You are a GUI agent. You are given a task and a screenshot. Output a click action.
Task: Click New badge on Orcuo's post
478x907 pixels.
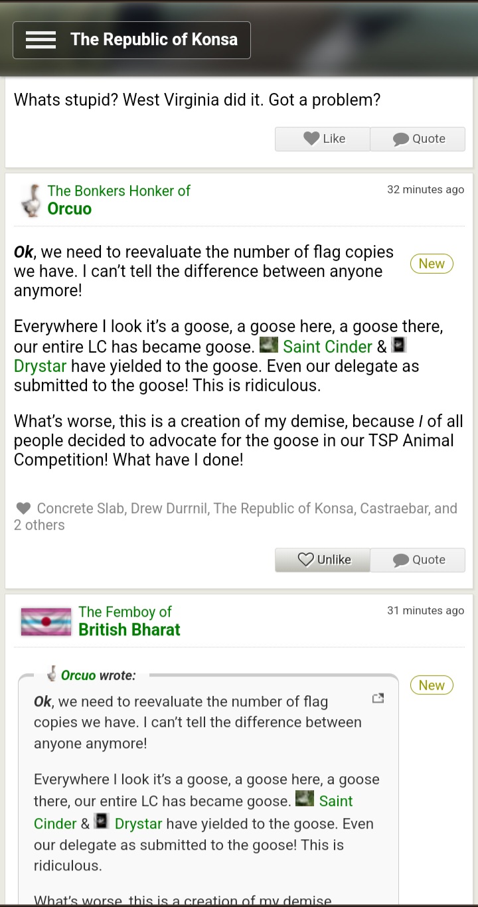pos(432,264)
